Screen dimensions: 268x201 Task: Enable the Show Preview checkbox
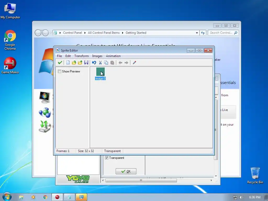pos(59,71)
